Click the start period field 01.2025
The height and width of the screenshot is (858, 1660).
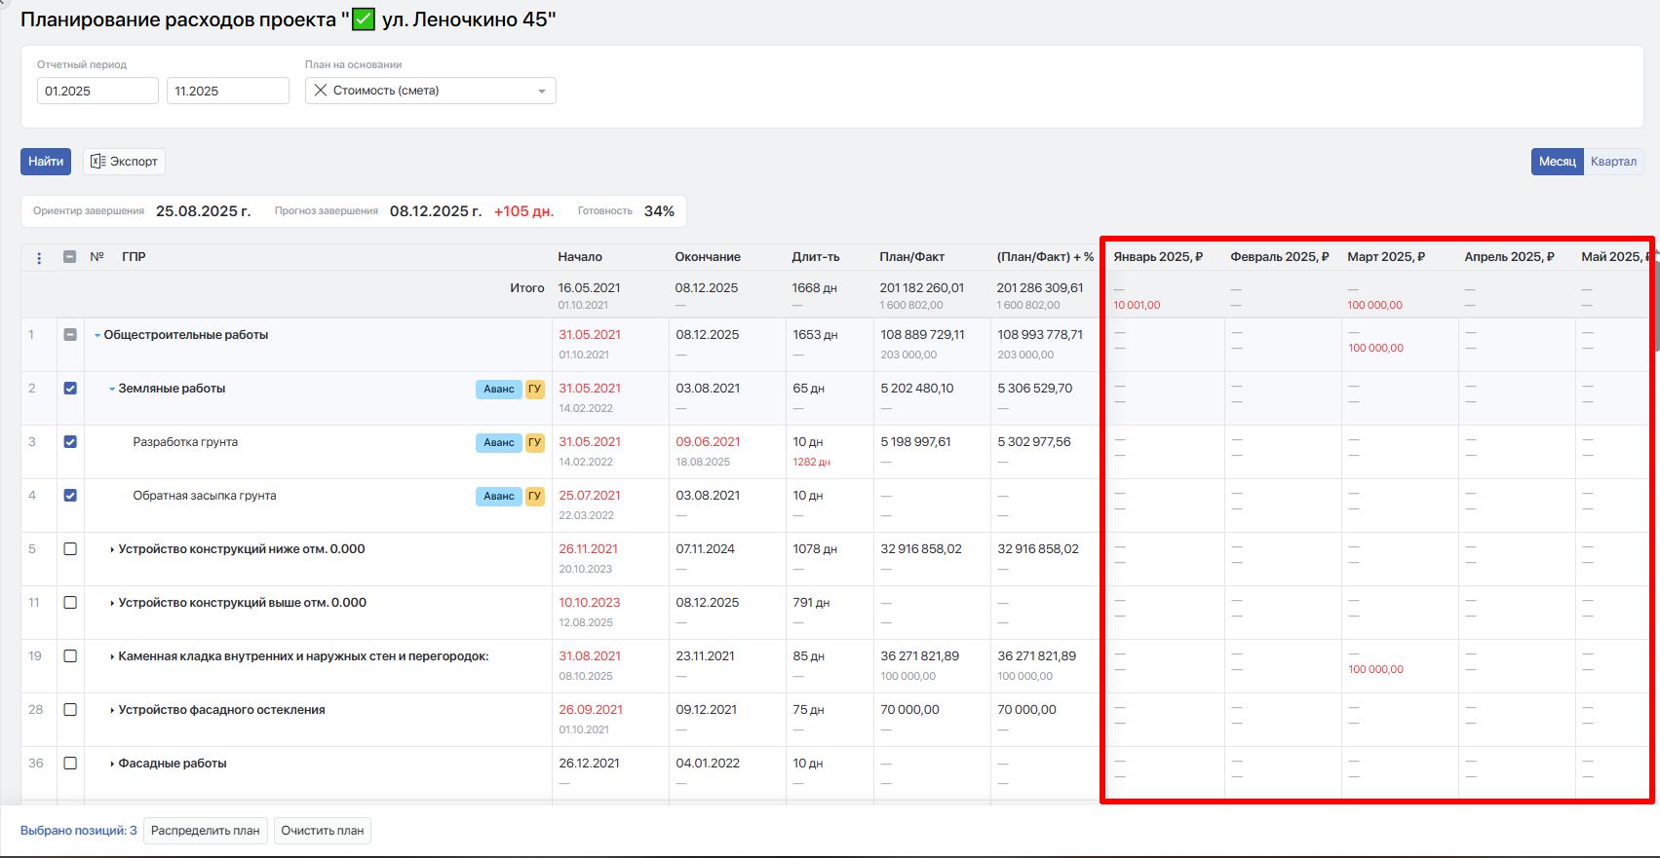(97, 91)
